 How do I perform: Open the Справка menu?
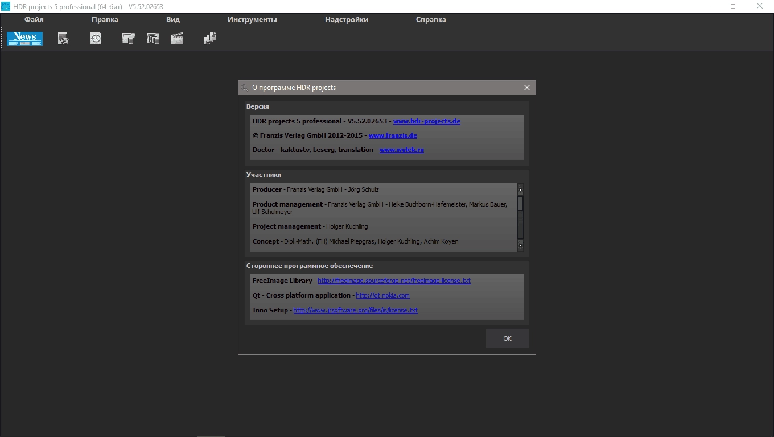431,19
